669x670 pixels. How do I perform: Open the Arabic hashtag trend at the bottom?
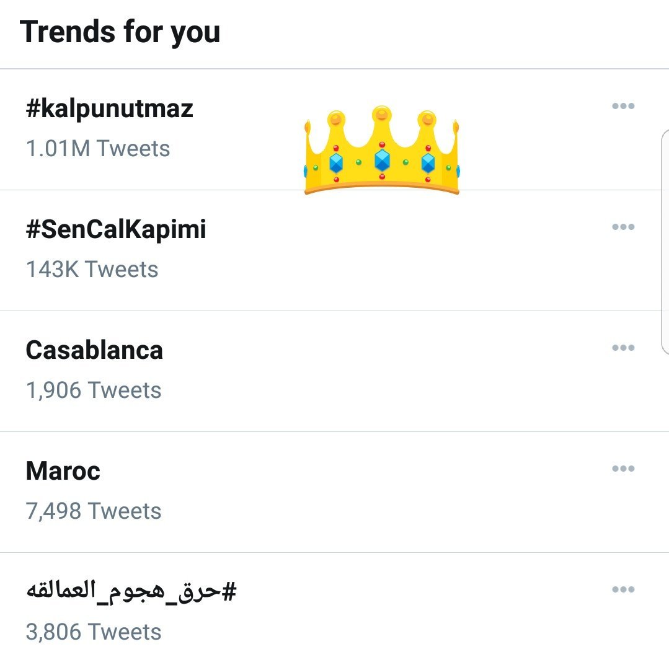point(131,592)
